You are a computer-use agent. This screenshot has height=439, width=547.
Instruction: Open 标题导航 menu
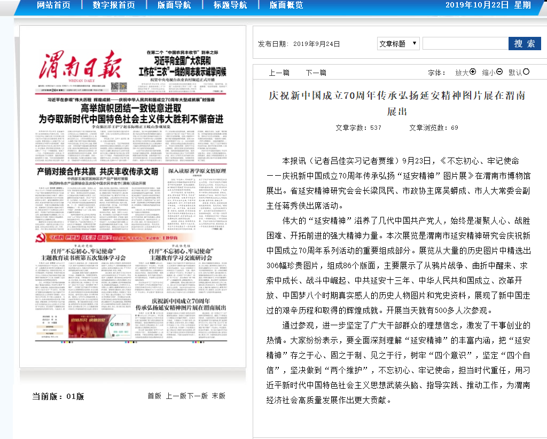230,5
